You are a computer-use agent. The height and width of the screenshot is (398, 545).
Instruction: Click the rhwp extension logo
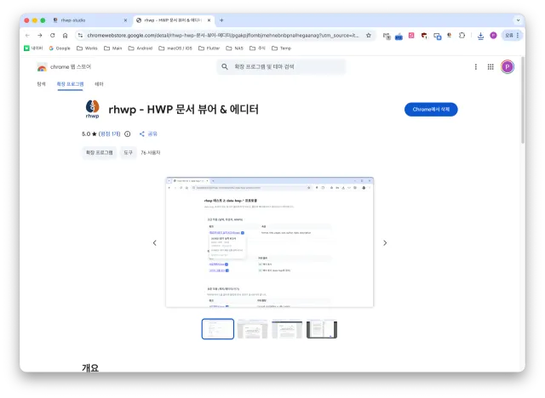92,109
